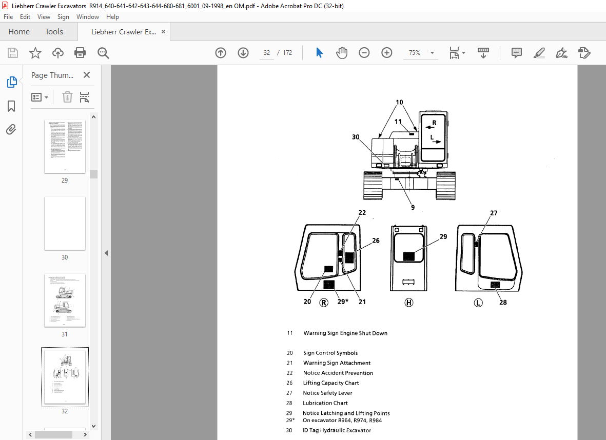Go to next page arrow

pyautogui.click(x=243, y=53)
